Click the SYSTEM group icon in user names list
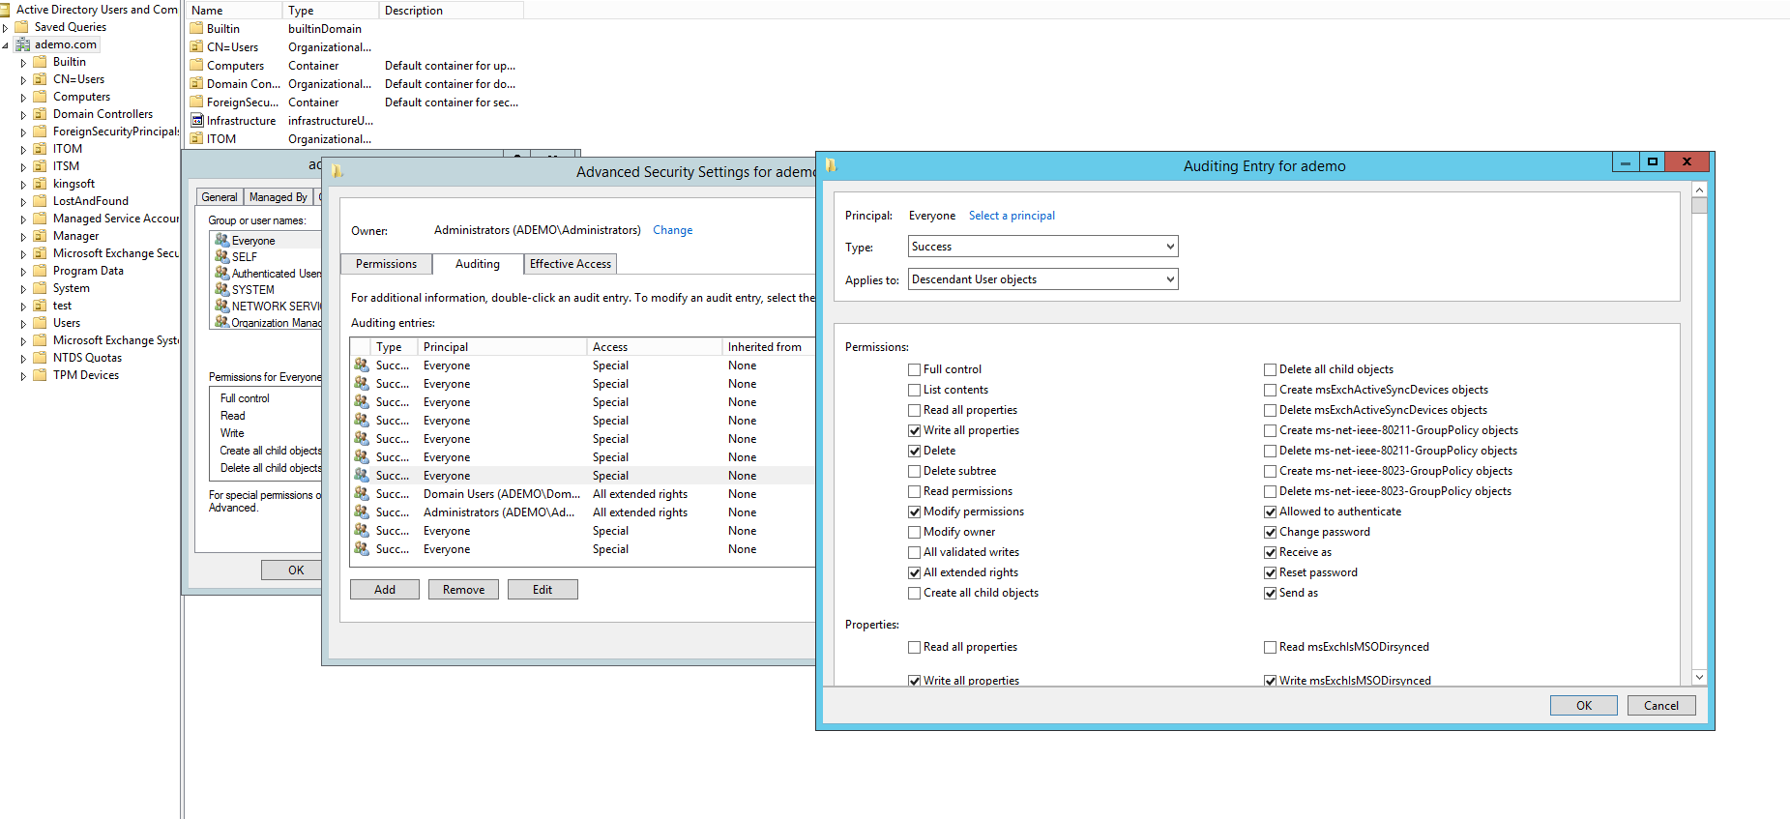The image size is (1790, 819). tap(222, 289)
